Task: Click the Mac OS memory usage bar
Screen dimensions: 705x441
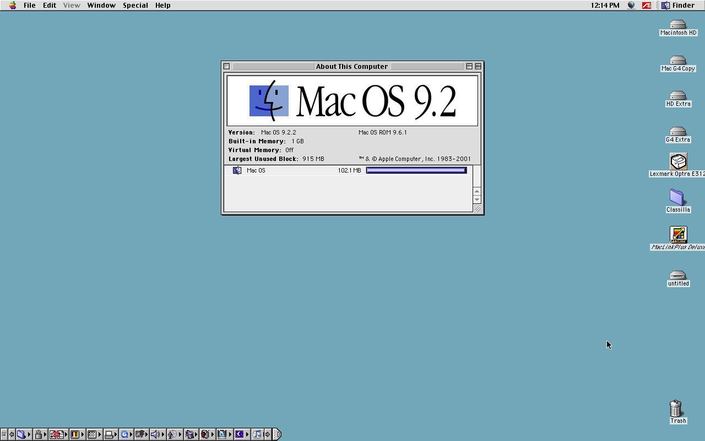Action: [x=416, y=170]
